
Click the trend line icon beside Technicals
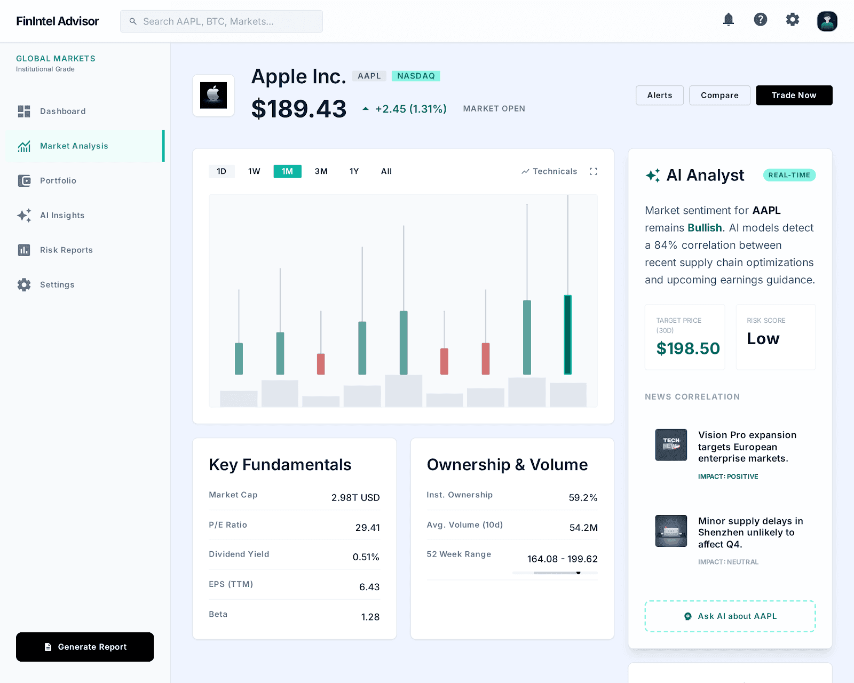click(525, 171)
